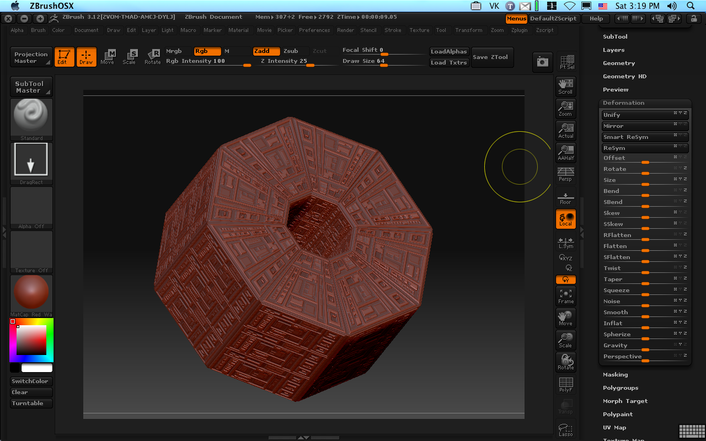This screenshot has height=441, width=706.
Task: Click the AAHalf view icon
Action: [565, 152]
